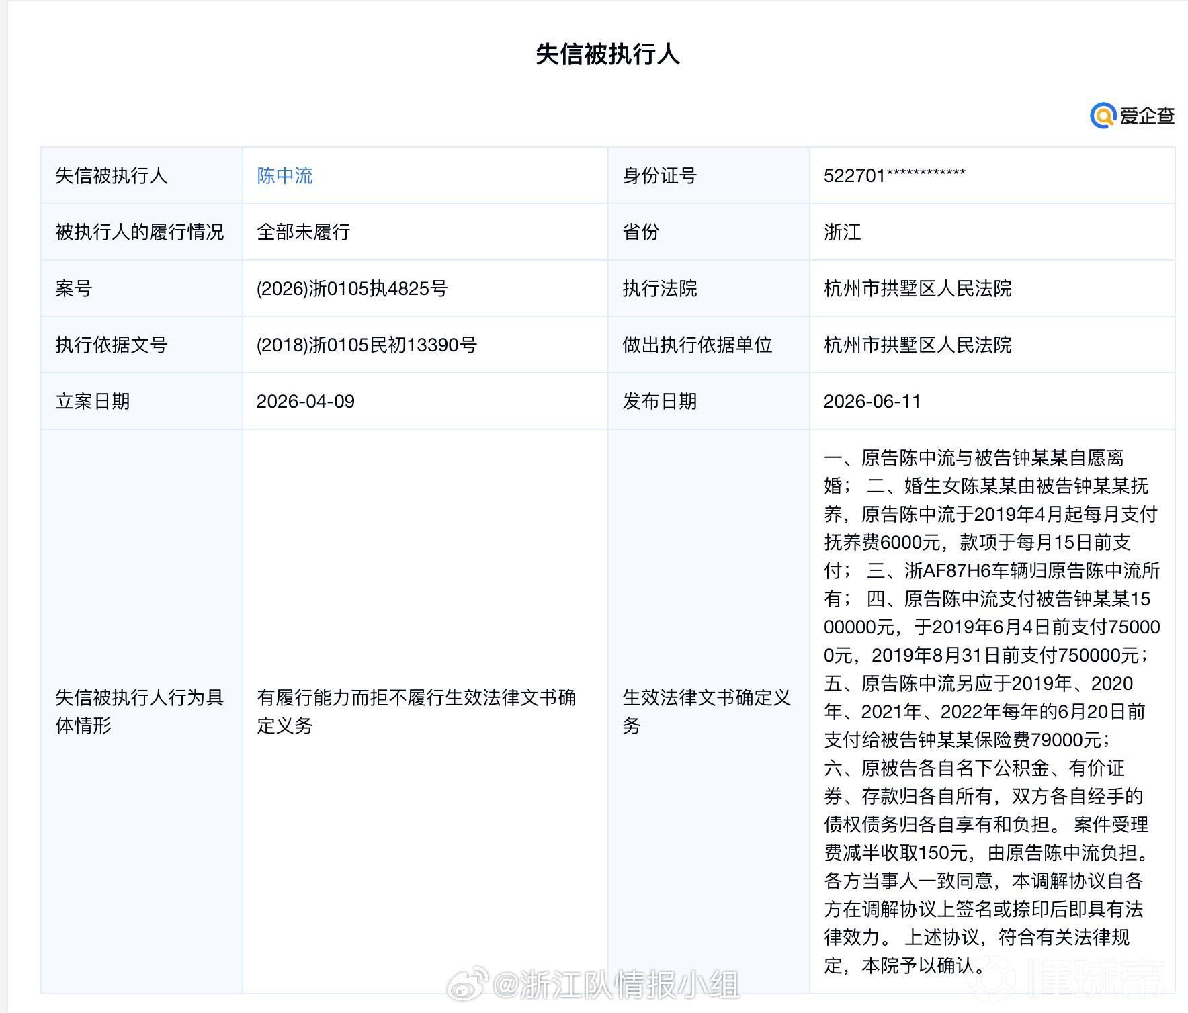
Task: Select the obligation text starting 一、原告陈中流
Action: (992, 711)
